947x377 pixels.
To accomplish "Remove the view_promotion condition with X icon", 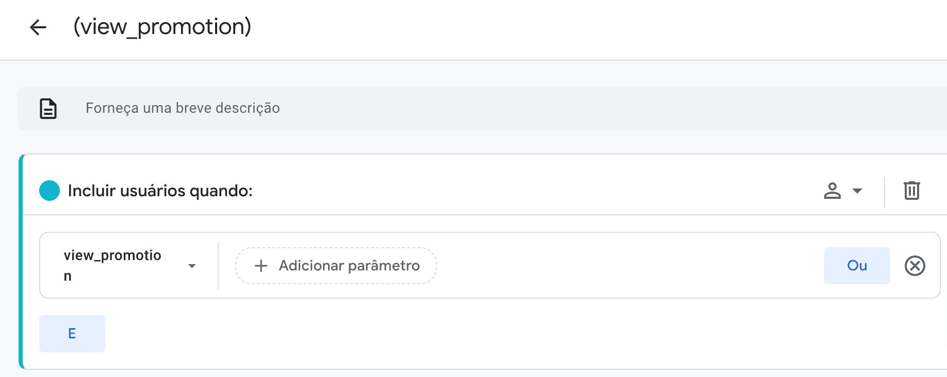I will pos(915,266).
